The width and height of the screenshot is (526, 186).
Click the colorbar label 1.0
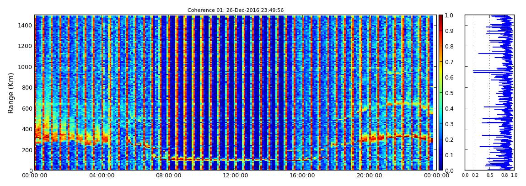tap(450, 16)
